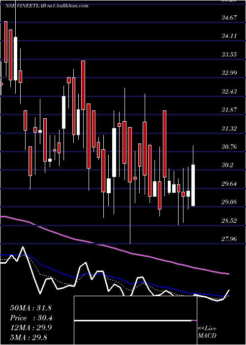
Task: Click the last white candlestick on the chart
Action: tap(193, 185)
